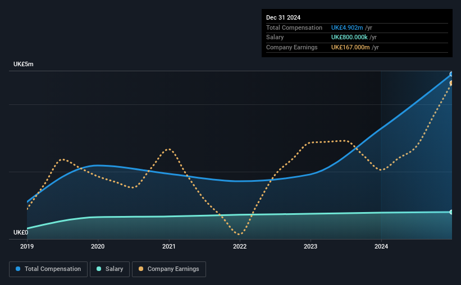Click the UK£167.000m company earnings value
This screenshot has height=285, width=461.
click(350, 47)
